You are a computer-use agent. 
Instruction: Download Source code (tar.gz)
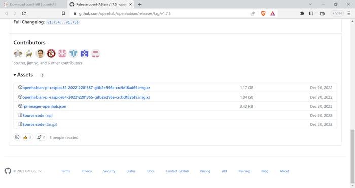click(x=40, y=124)
